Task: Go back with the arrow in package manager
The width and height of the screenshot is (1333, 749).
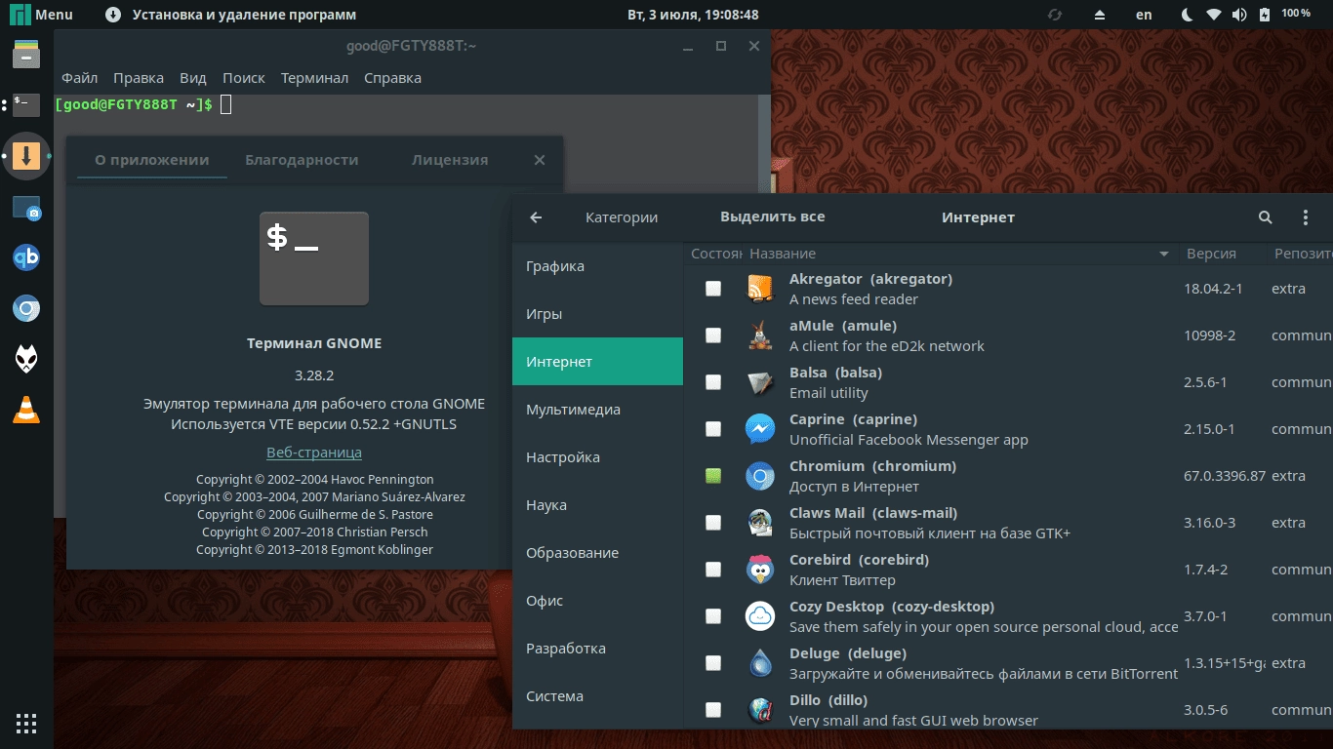Action: click(536, 217)
